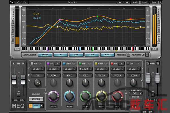Viewport: 170px width, 113px height.
Task: Toggle the red HF band
Action: [112, 64]
